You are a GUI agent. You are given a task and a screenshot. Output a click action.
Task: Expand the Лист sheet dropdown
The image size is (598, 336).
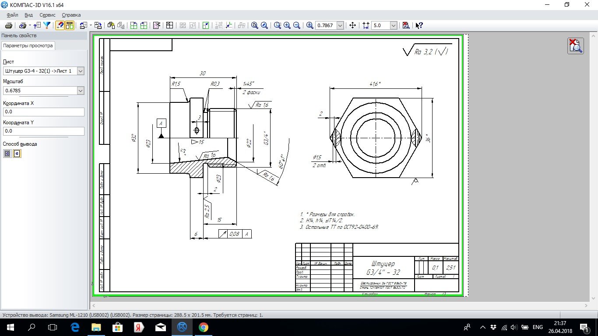(80, 71)
